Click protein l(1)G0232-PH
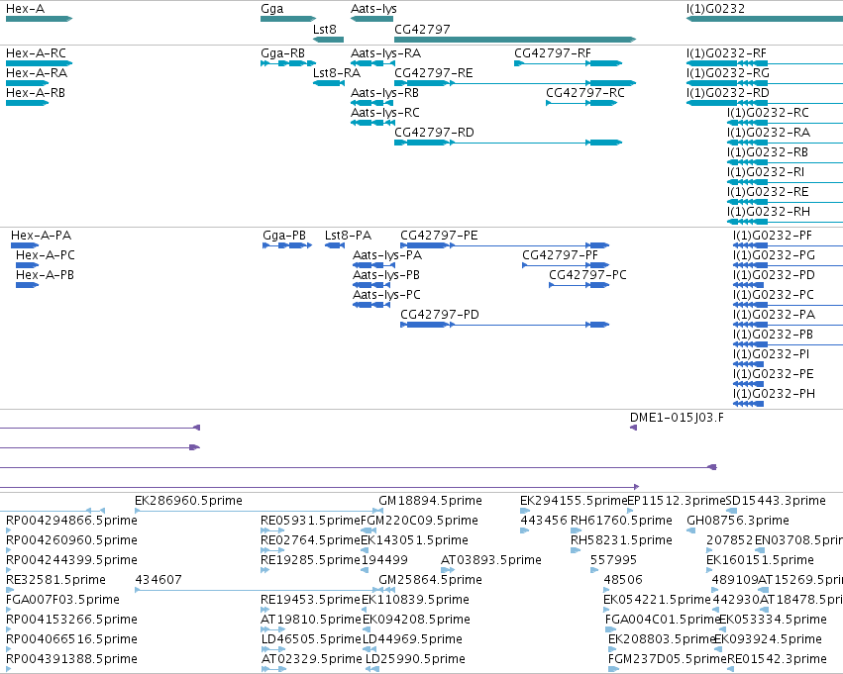Screen dimensions: 843x674 pyautogui.click(x=748, y=404)
